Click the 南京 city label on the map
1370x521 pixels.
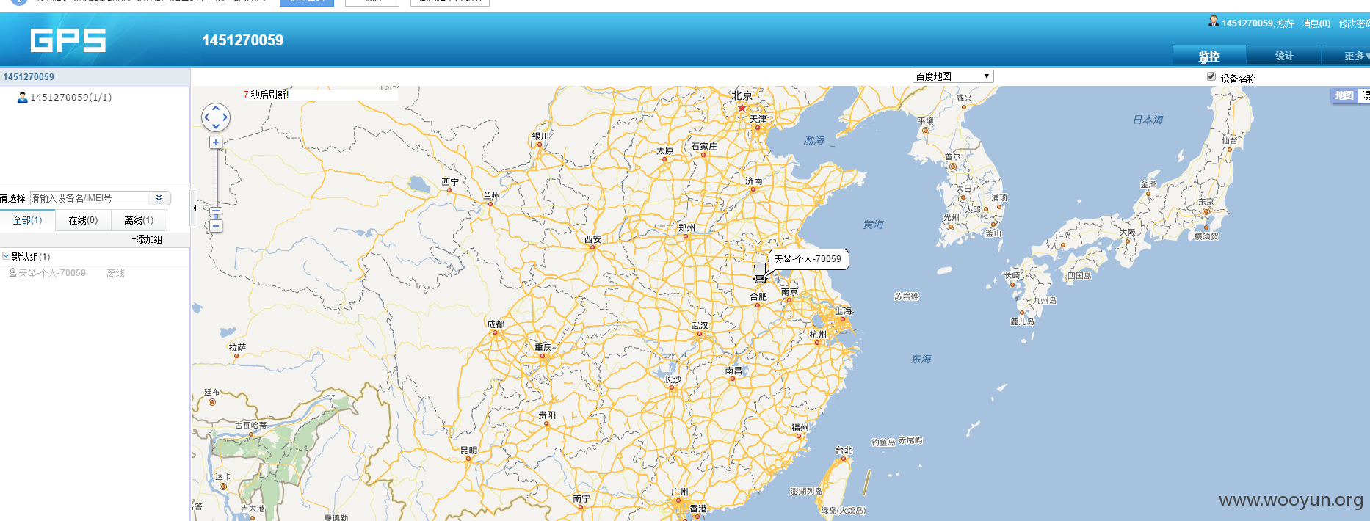click(789, 291)
